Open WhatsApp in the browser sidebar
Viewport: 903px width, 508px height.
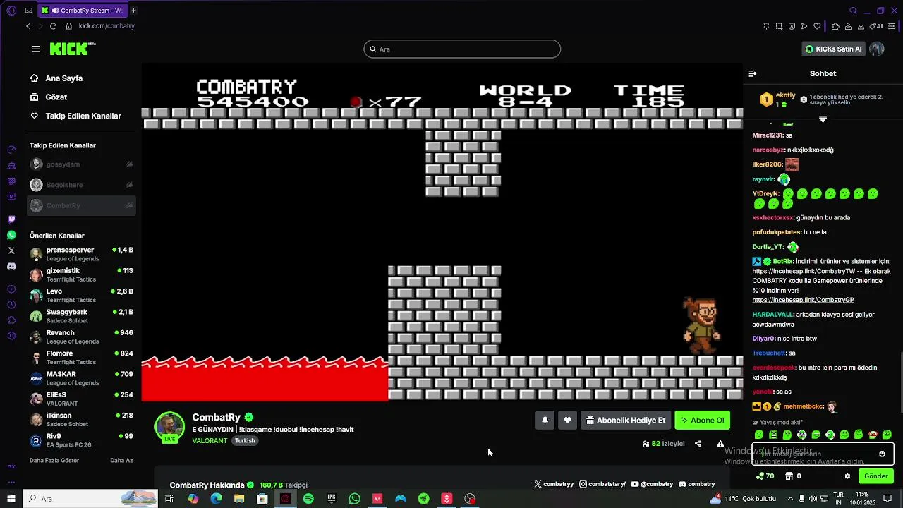tap(11, 235)
